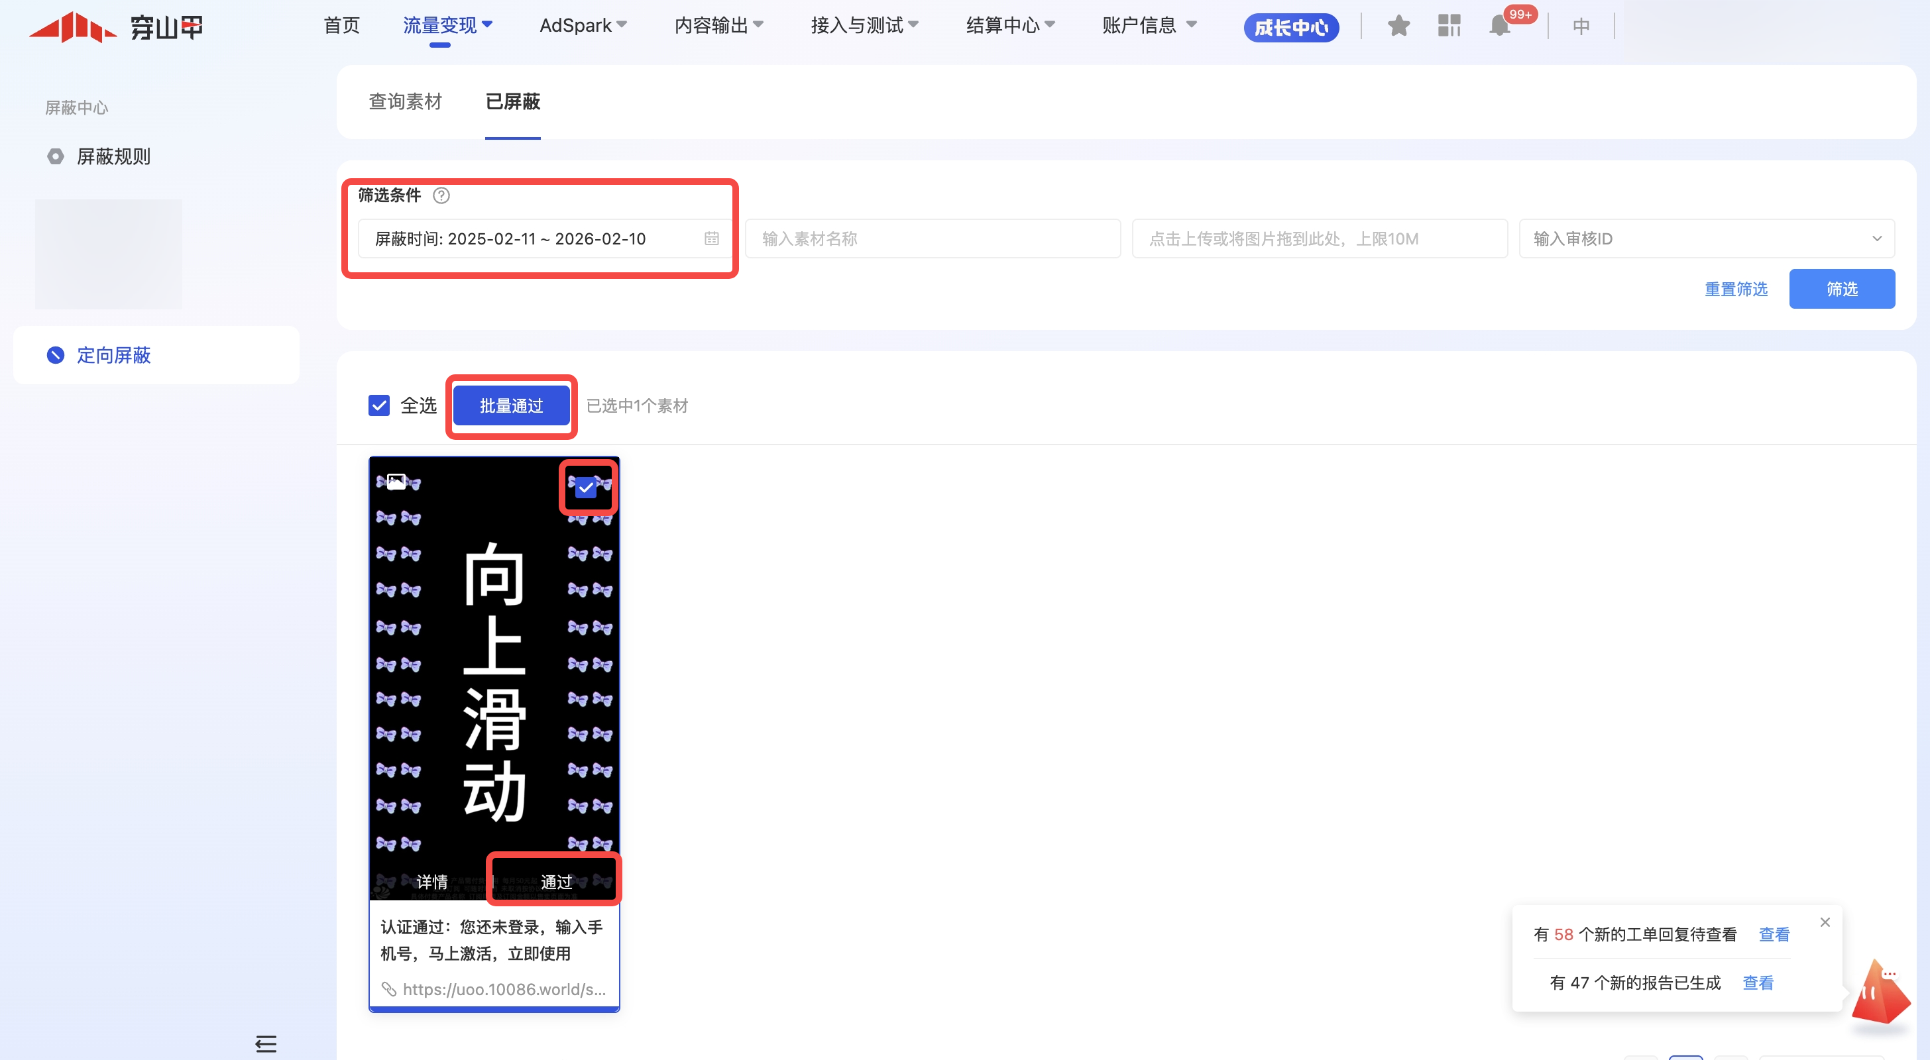The height and width of the screenshot is (1060, 1930).
Task: Click the help question mark beside 筛选条件
Action: (x=441, y=195)
